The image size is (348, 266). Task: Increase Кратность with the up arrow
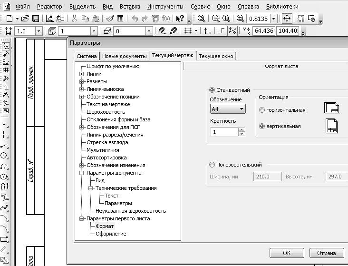click(242, 129)
